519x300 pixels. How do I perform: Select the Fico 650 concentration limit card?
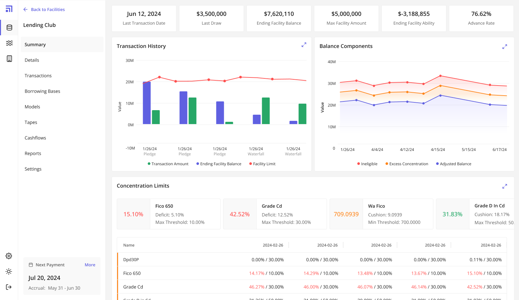tap(168, 214)
